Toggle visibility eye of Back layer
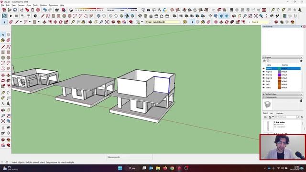 [x=263, y=81]
